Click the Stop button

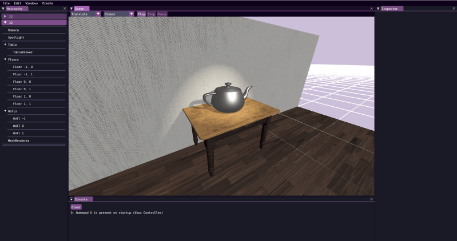[x=151, y=14]
